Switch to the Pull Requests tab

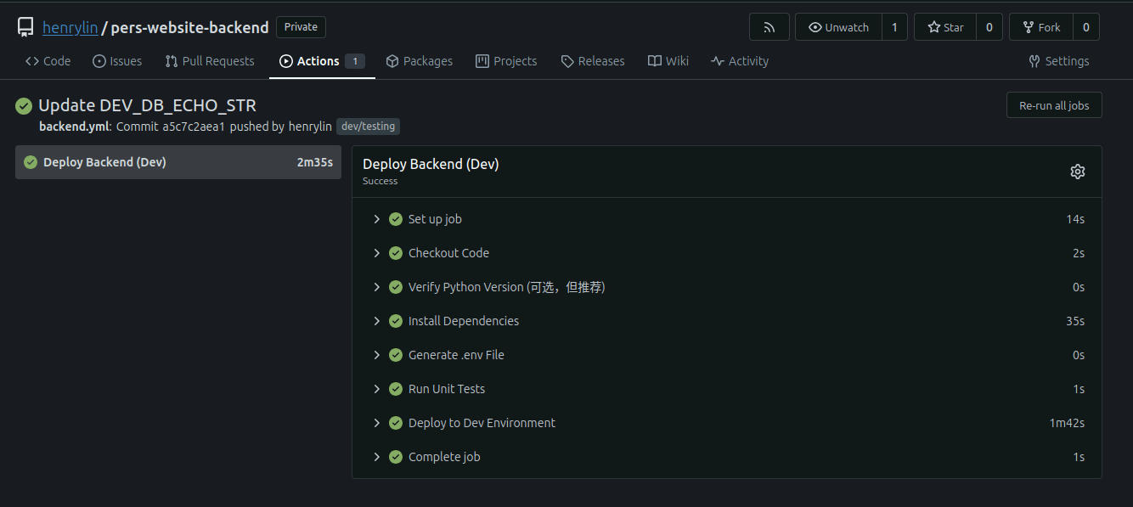pos(210,61)
